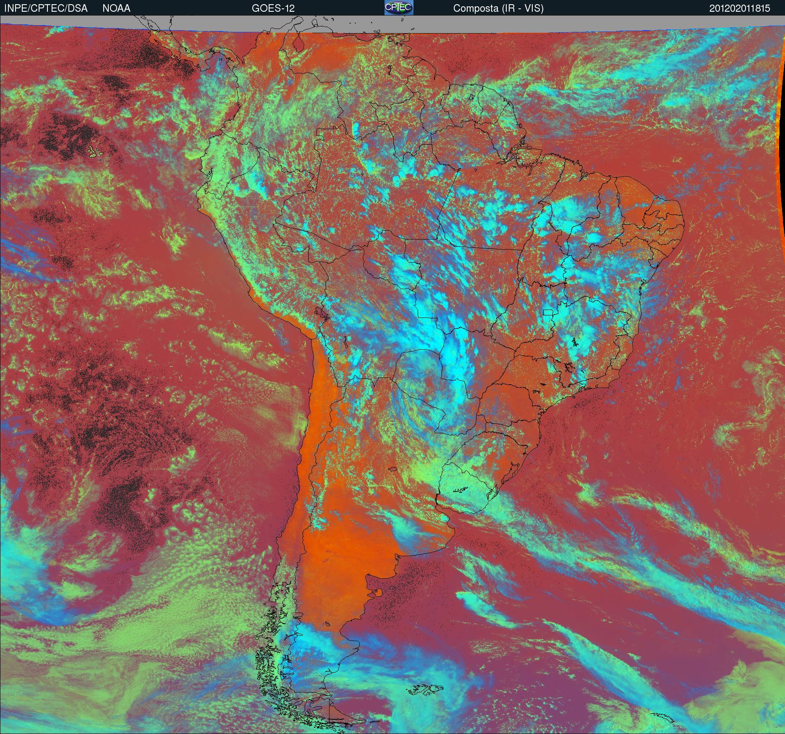Click the NOAA label in the header
The height and width of the screenshot is (734, 785).
click(116, 8)
